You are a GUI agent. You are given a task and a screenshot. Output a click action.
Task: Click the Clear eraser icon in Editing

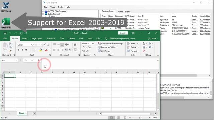tap(144, 51)
